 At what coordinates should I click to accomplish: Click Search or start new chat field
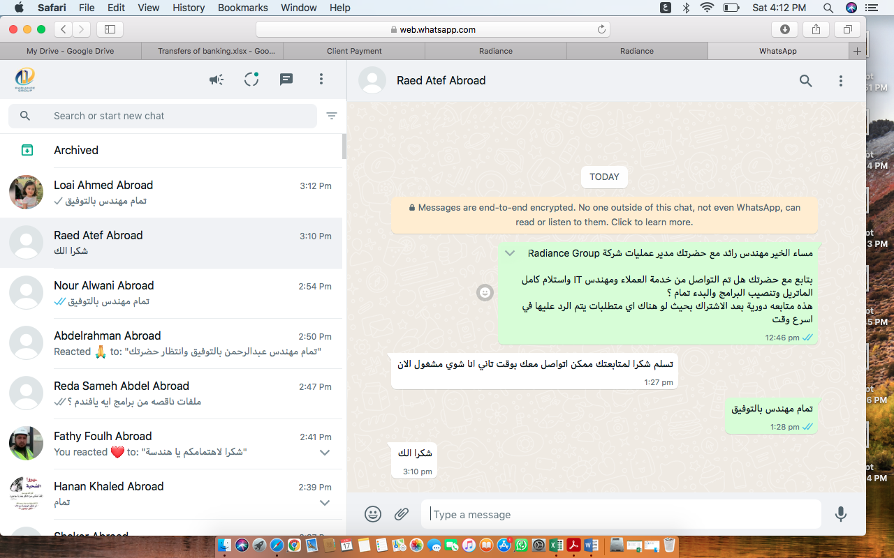tap(163, 116)
